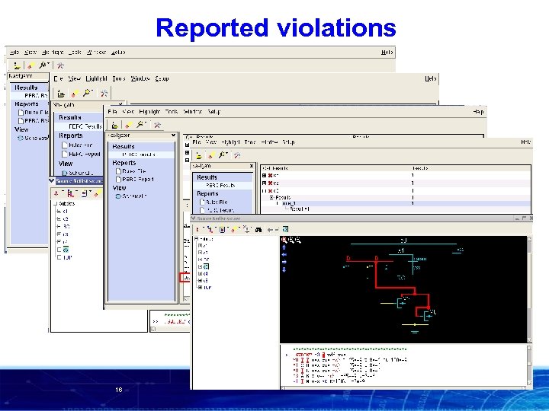The height and width of the screenshot is (411, 549).
Task: Expand the second cell row in the front results table
Action: point(265,183)
